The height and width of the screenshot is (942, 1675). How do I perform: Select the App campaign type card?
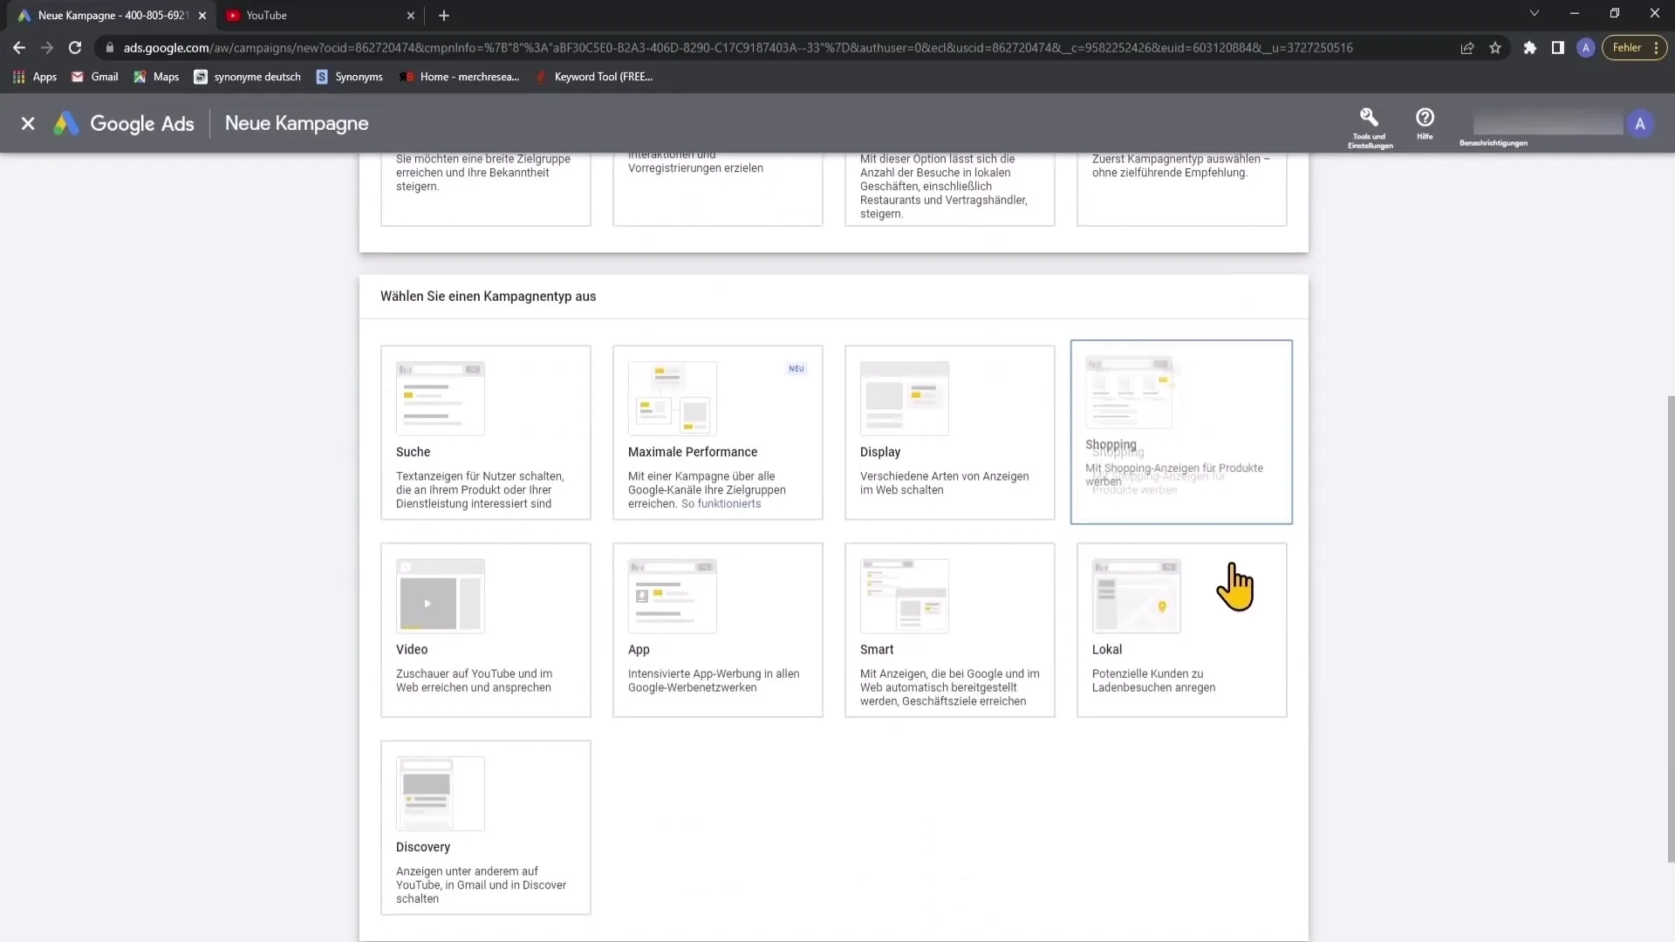[x=718, y=630]
